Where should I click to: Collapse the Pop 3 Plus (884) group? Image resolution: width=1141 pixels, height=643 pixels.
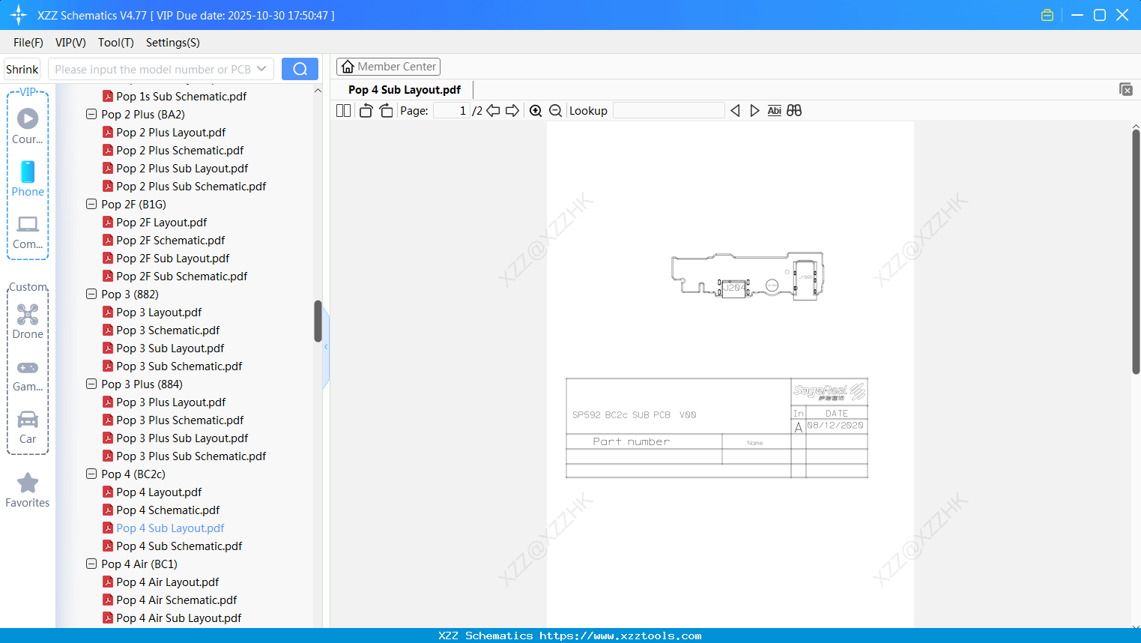tap(91, 384)
